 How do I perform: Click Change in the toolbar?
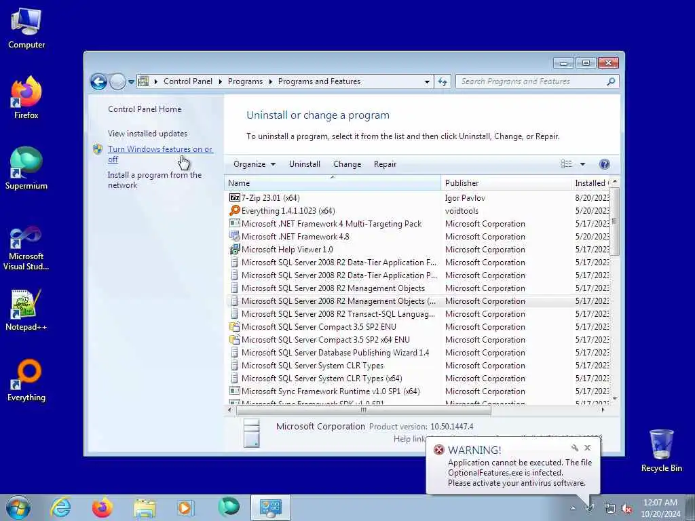point(347,164)
